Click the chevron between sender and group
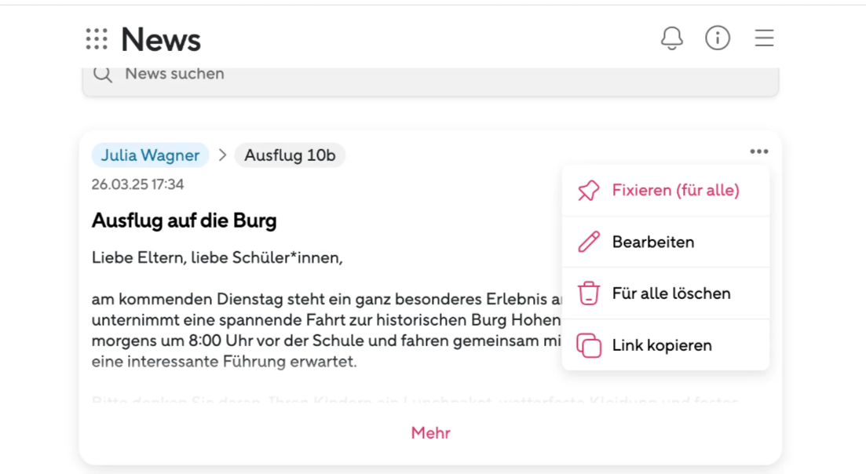 click(222, 155)
